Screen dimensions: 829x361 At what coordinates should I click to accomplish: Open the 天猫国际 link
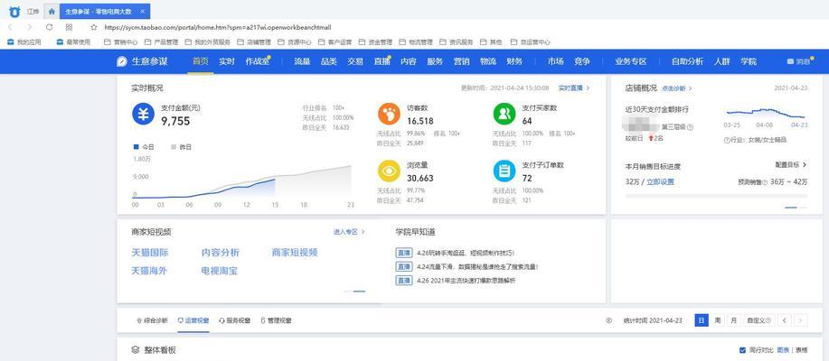click(x=150, y=253)
